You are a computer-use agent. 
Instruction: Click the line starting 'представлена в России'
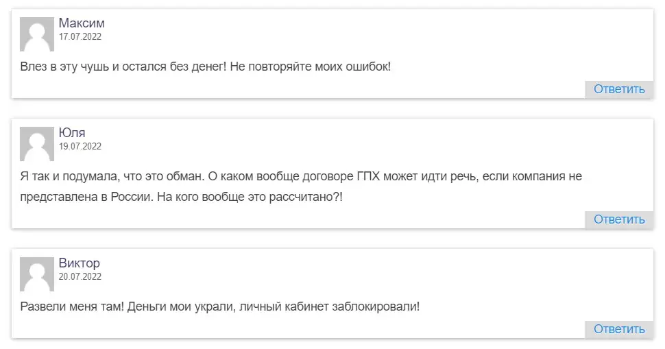pos(181,197)
